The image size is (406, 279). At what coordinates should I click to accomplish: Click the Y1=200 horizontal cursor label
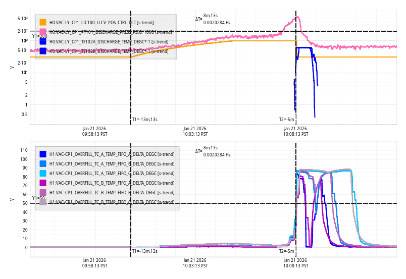39,36
